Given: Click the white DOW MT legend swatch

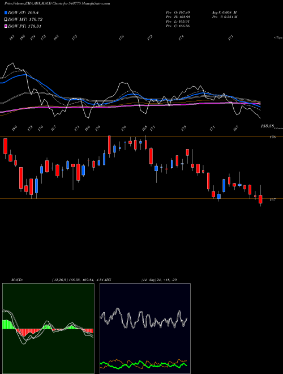Looking at the screenshot, I should (6, 20).
